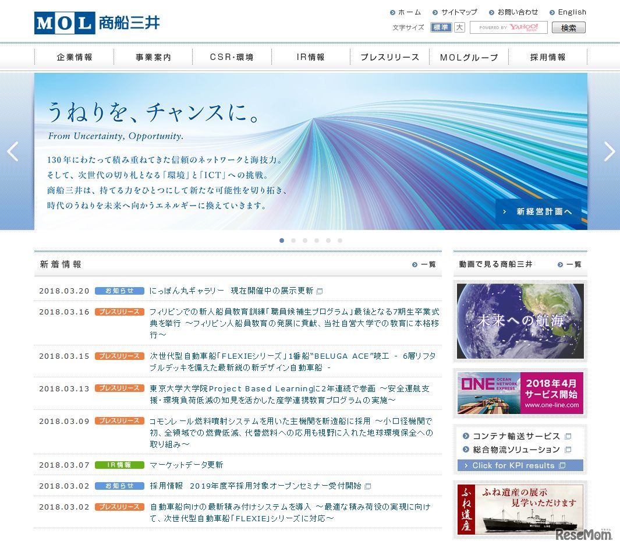Viewport: 620px width, 548px height.
Task: Select the second carousel dot indicator
Action: coord(293,241)
